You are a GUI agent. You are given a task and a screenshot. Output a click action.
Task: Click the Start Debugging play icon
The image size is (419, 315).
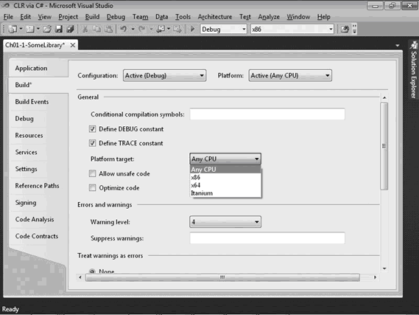tap(192, 29)
